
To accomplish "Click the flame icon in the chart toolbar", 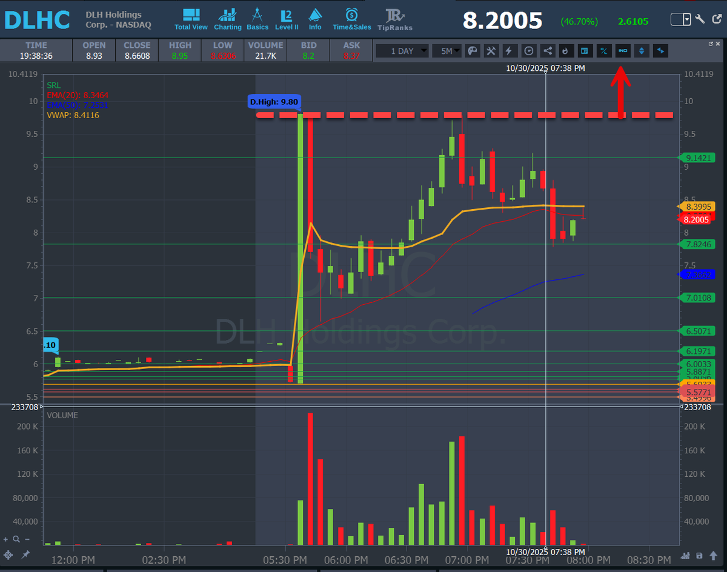I will click(566, 51).
